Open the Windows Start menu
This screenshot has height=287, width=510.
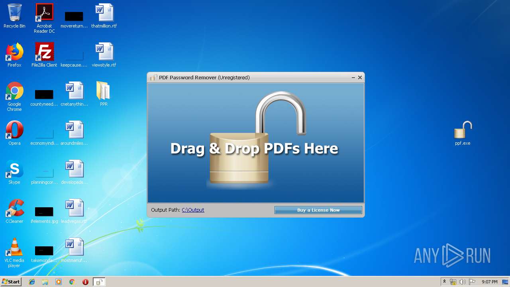pos(11,282)
